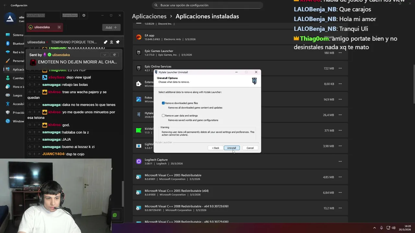Open options menu for kicktalk 371 MB row

coord(340,130)
